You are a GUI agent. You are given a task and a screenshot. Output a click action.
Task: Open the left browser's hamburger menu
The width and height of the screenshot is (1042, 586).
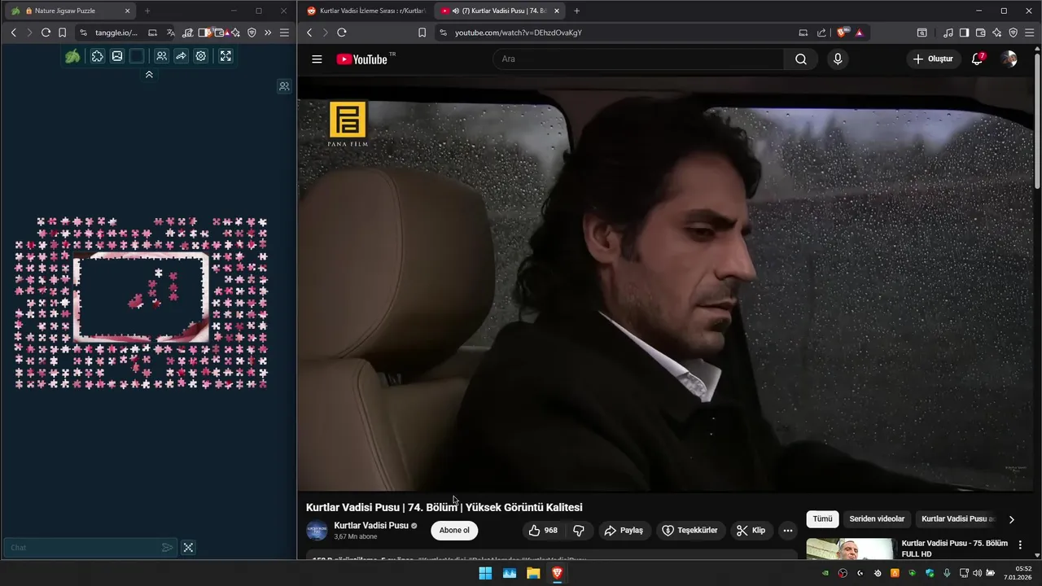point(284,33)
